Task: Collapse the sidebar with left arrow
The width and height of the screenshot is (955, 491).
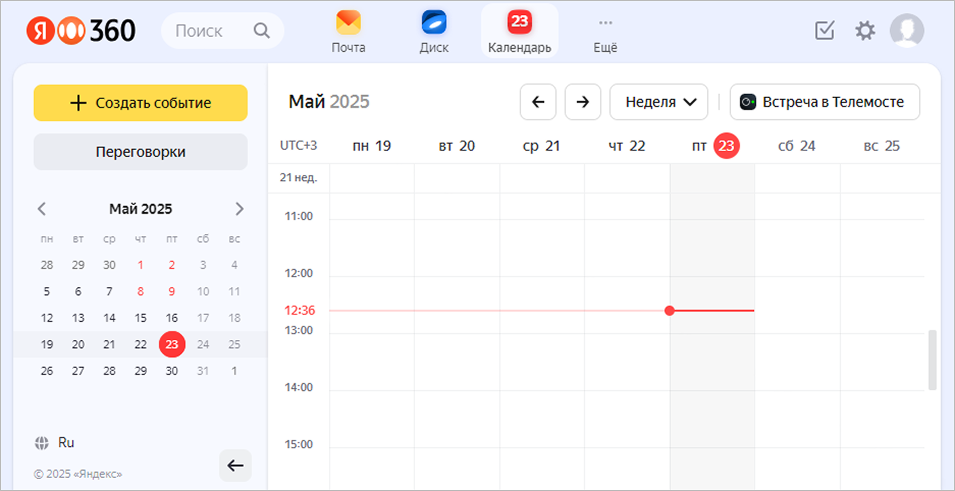Action: (235, 465)
